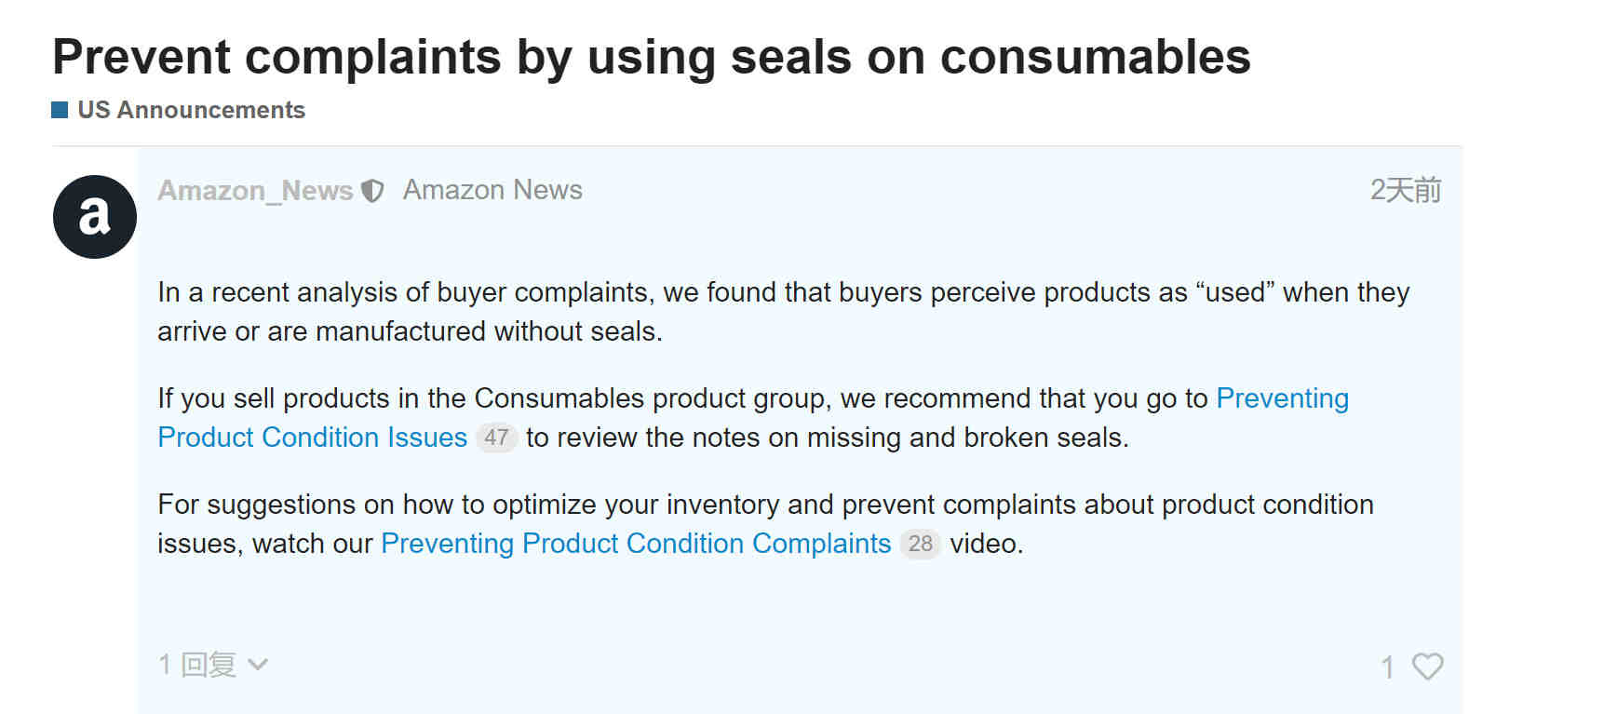The image size is (1617, 714).
Task: Click the Amazon 'a' avatar icon
Action: coord(95,217)
